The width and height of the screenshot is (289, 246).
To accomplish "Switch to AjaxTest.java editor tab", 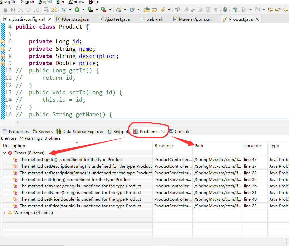I will [x=115, y=19].
